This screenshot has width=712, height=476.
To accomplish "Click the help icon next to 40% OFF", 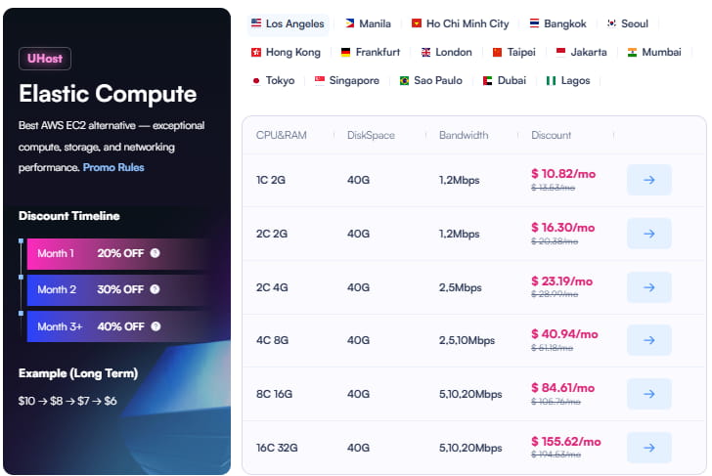I will tap(156, 326).
